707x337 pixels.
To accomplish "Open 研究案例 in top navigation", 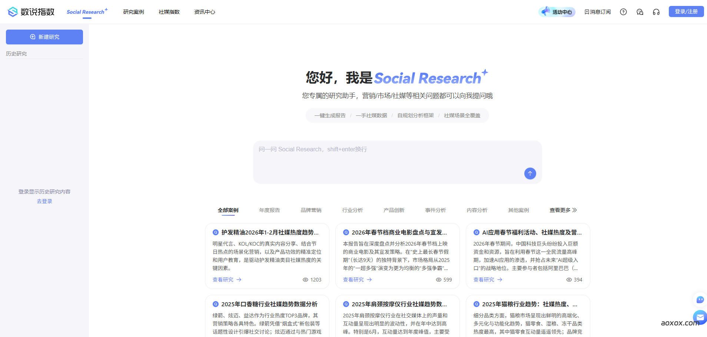I will coord(133,12).
